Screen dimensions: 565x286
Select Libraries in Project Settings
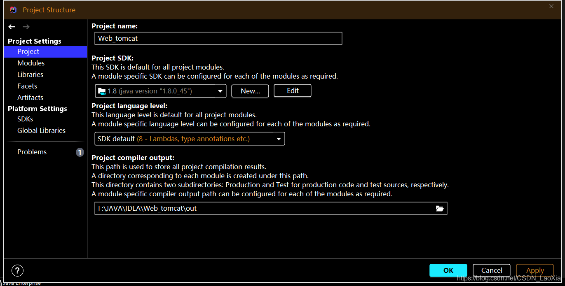point(30,74)
